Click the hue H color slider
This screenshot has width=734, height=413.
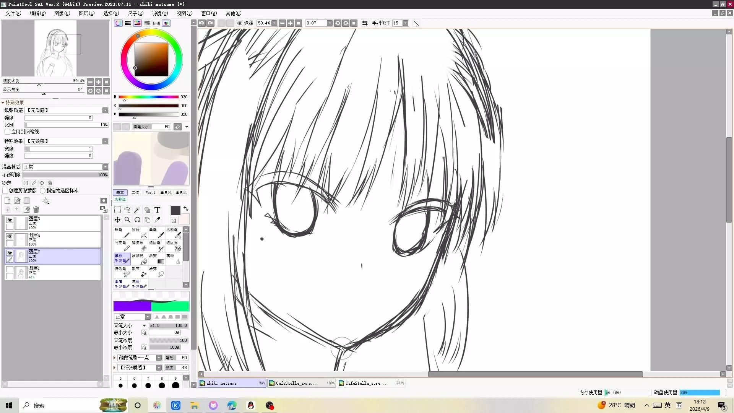tap(149, 97)
